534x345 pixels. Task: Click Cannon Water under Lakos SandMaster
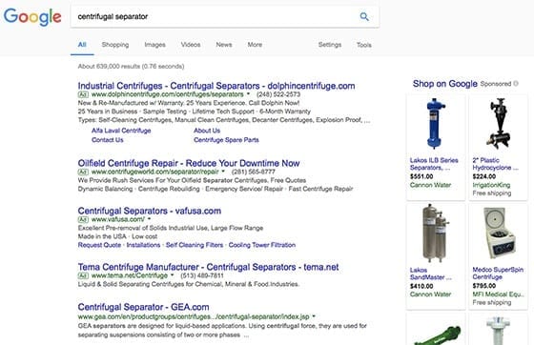(x=430, y=294)
